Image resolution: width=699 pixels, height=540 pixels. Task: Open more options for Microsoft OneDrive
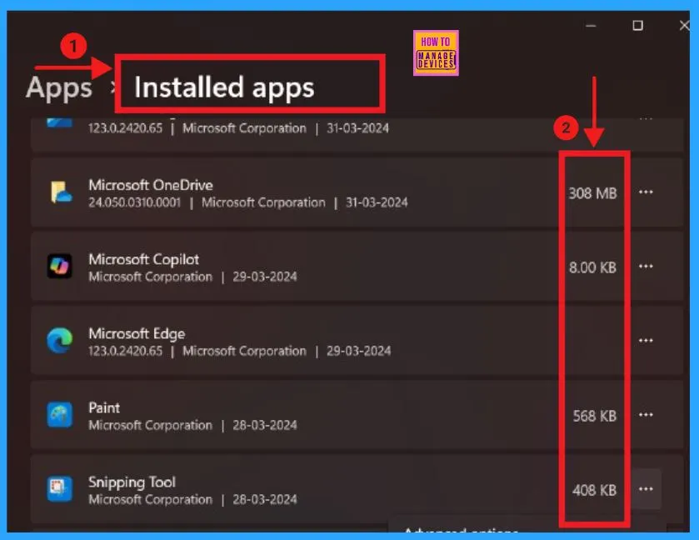click(x=646, y=192)
